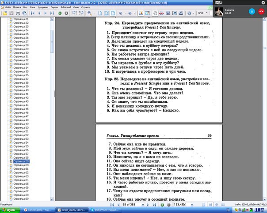Click the Save icon in the toolbar

pyautogui.click(x=11, y=13)
